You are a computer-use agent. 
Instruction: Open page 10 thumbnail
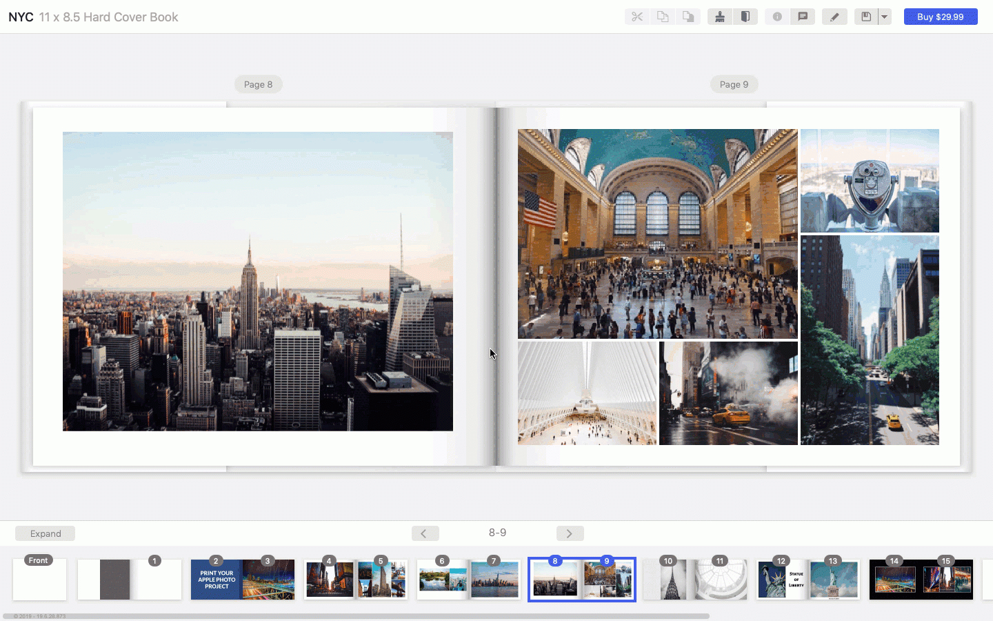[x=669, y=579]
